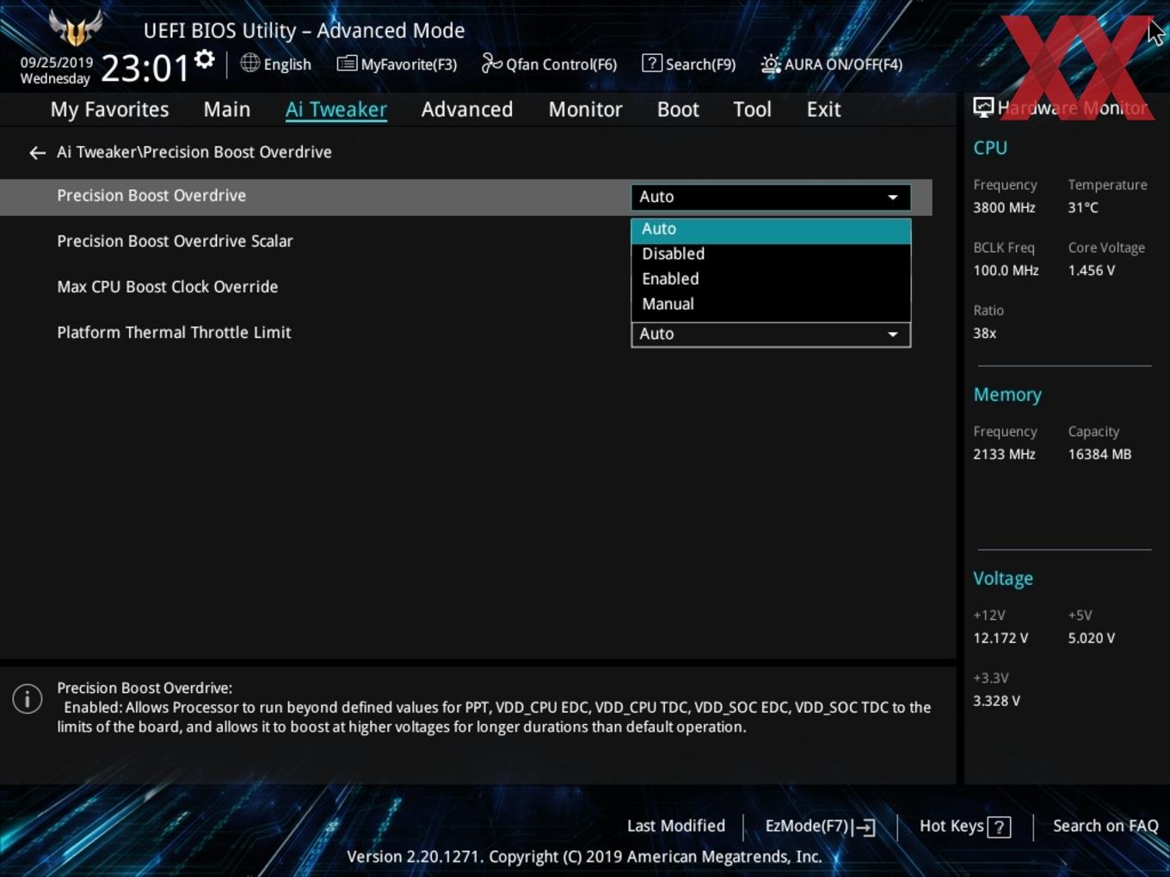Choose Disabled in the dropdown list
The height and width of the screenshot is (877, 1170).
pos(771,255)
